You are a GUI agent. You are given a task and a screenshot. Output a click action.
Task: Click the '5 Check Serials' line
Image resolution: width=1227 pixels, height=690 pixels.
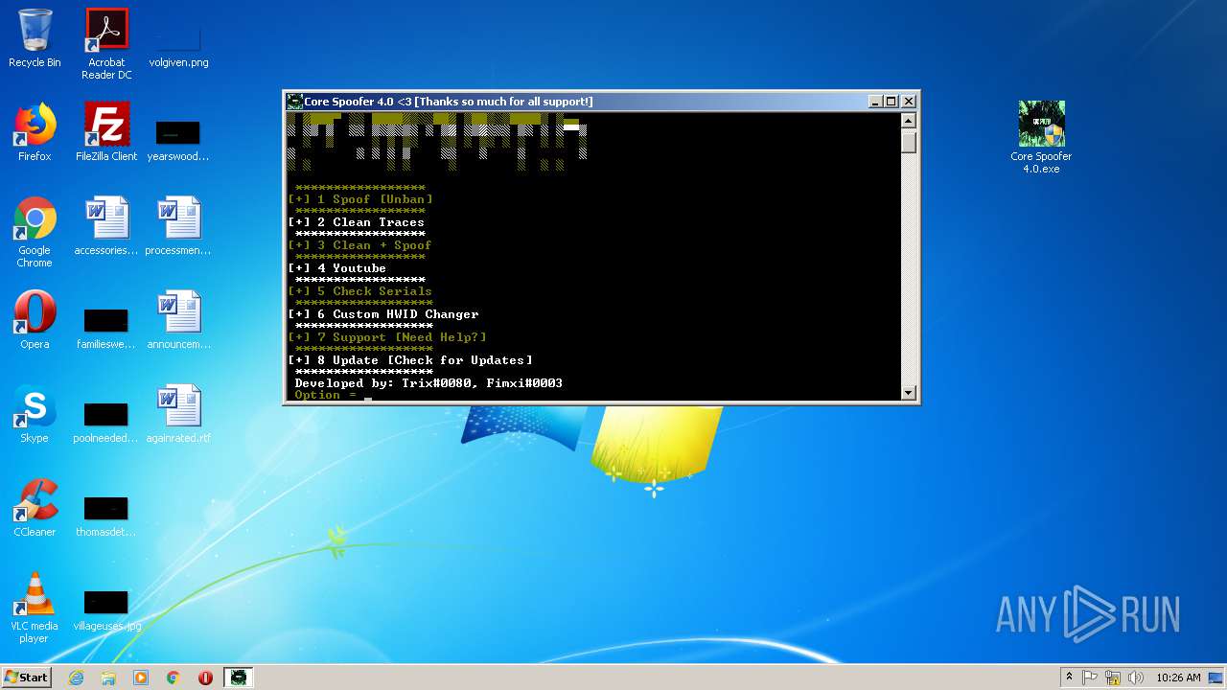click(x=359, y=291)
